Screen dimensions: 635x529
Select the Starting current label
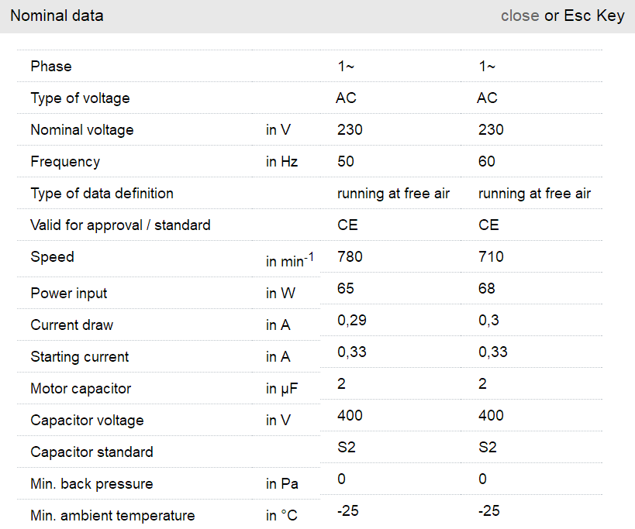[x=80, y=357]
